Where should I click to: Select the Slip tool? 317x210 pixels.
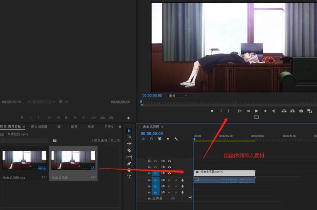pos(129,157)
